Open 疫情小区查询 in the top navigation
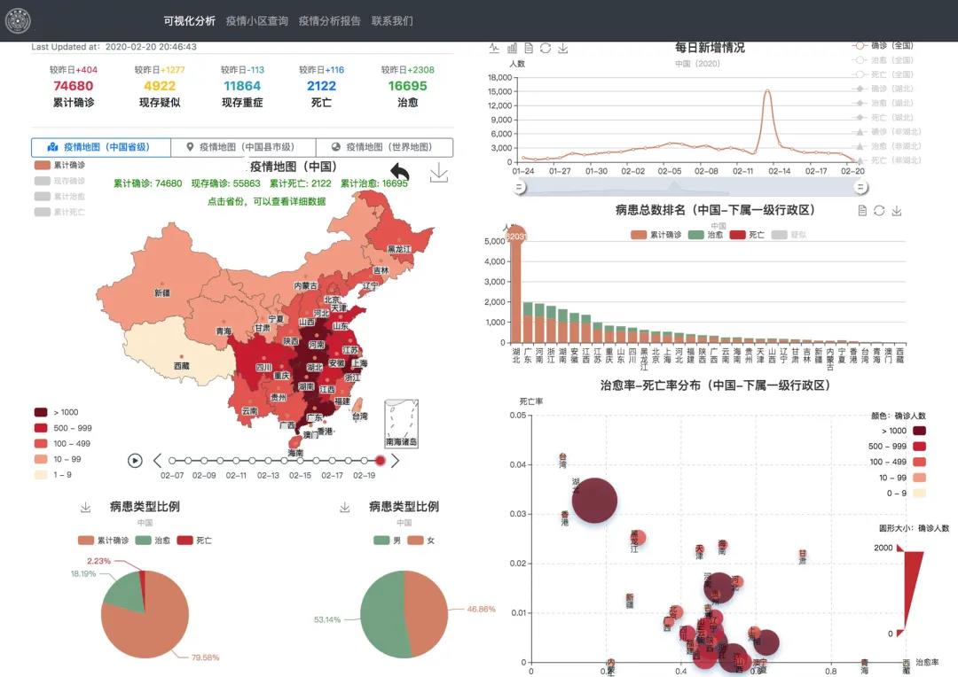Screen dimensions: 958x677 pyautogui.click(x=256, y=21)
